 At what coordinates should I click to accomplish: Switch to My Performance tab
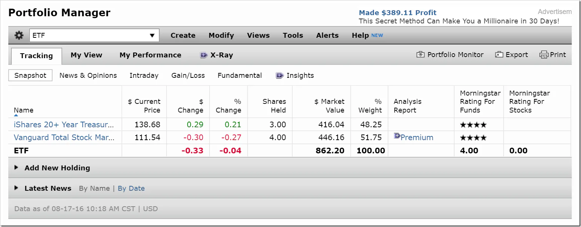150,55
